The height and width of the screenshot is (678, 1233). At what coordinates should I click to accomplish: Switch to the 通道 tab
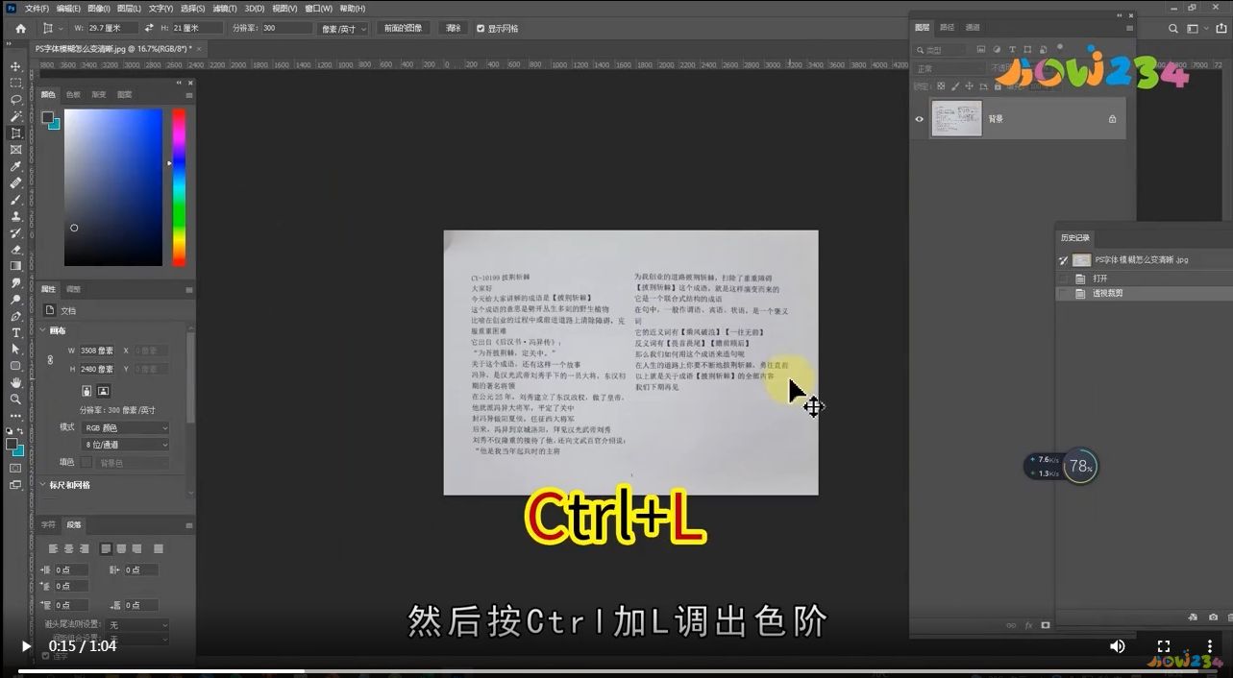tap(973, 27)
